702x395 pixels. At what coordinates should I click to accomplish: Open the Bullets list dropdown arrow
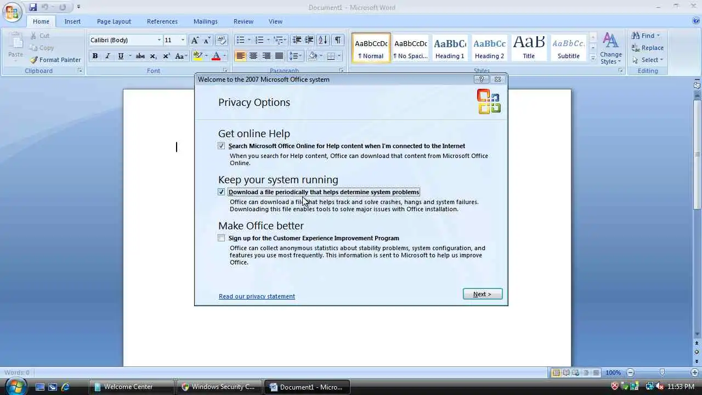(x=249, y=40)
